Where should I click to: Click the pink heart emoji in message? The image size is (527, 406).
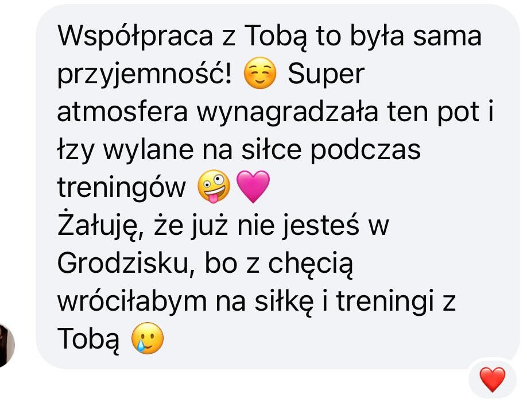[253, 187]
